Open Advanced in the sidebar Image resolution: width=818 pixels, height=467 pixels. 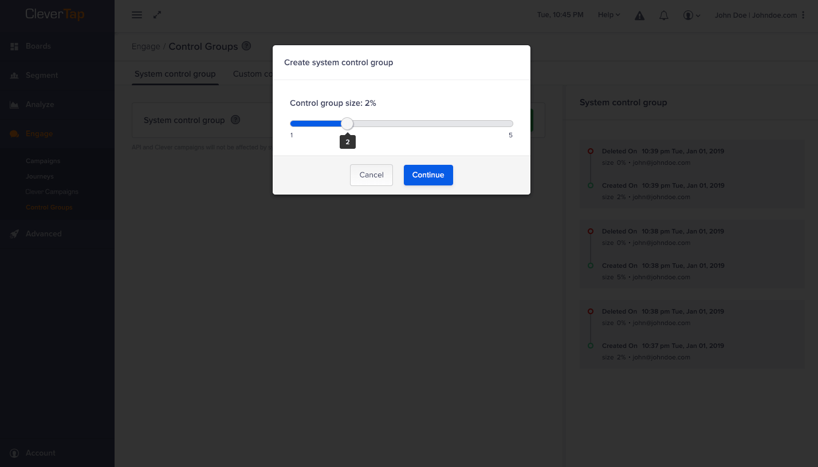[x=44, y=234]
